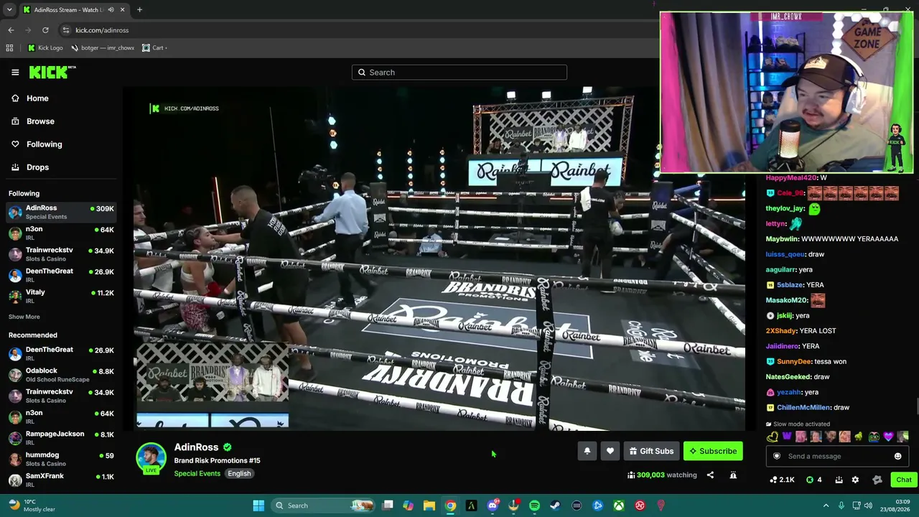Click the browser back arrow
The height and width of the screenshot is (517, 919).
click(x=11, y=30)
